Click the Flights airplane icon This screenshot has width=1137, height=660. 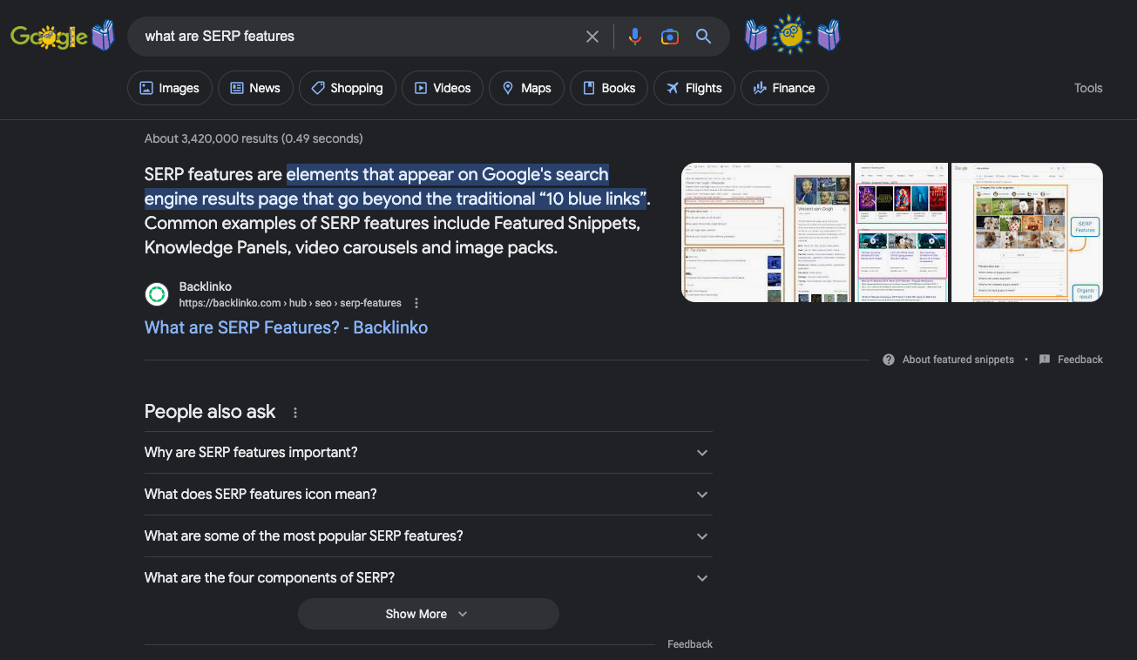[672, 87]
